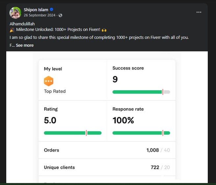Click the party popper emoji
The height and width of the screenshot is (185, 216).
click(x=12, y=30)
